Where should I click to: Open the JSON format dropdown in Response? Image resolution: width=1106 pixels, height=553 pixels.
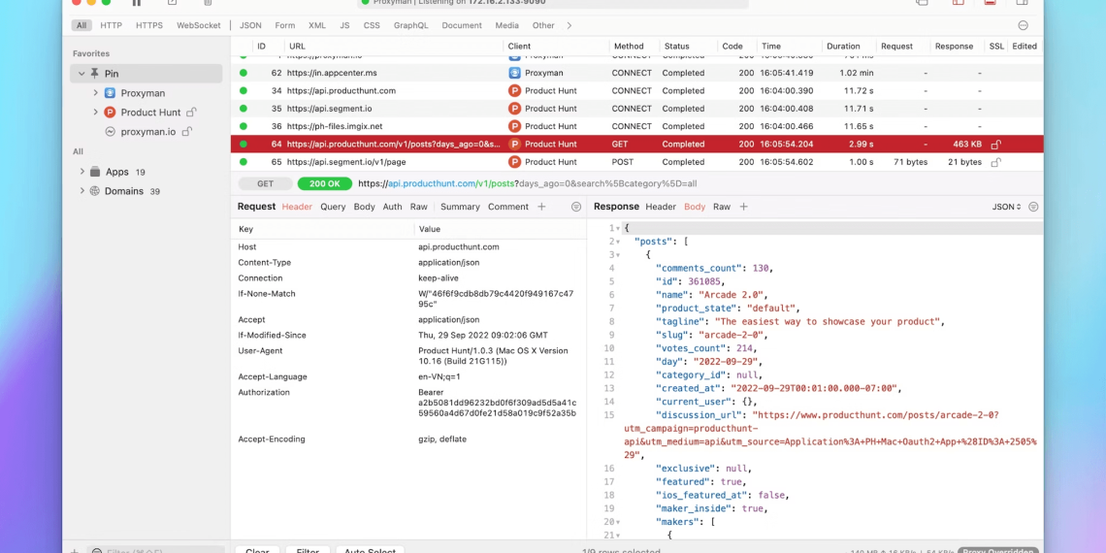(x=1006, y=207)
